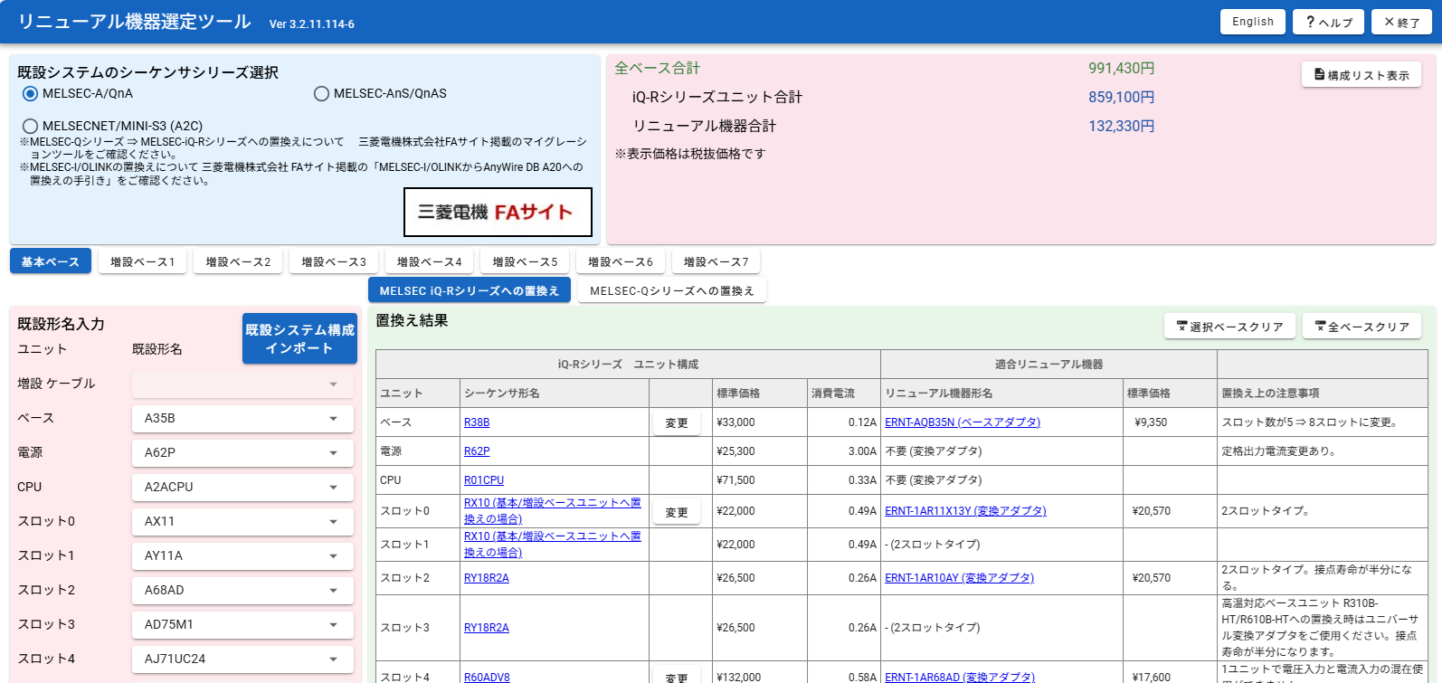
Task: Switch to MELSEC-Qシリーズへの置換え tab
Action: point(671,291)
